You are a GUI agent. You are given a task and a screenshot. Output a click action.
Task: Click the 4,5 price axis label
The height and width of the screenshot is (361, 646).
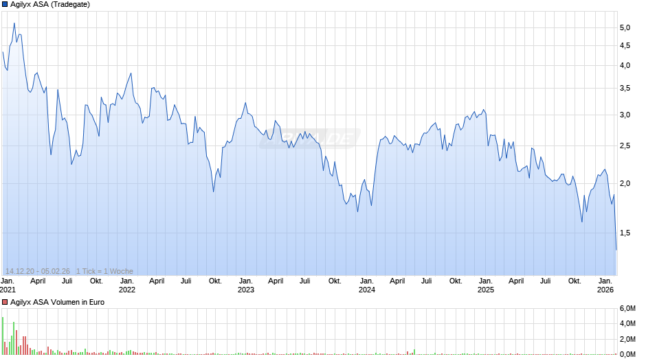[x=625, y=46]
